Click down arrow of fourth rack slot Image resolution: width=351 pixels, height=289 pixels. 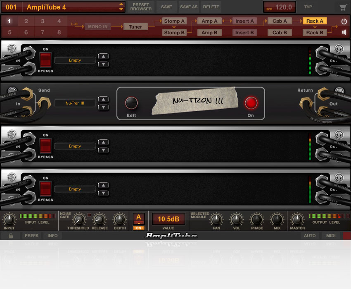pos(103,193)
